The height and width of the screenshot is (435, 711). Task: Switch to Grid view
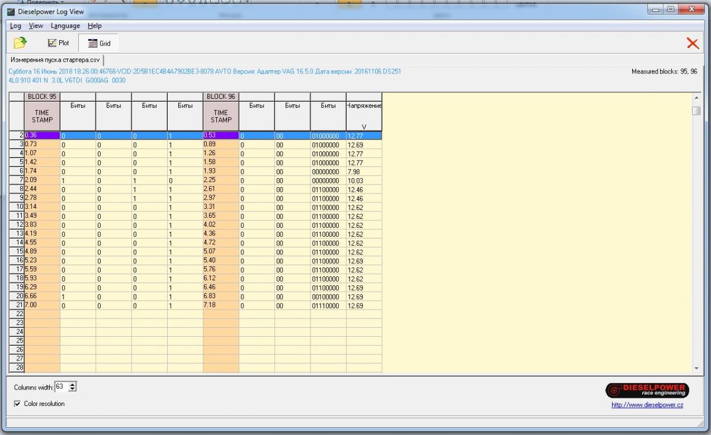click(x=99, y=43)
